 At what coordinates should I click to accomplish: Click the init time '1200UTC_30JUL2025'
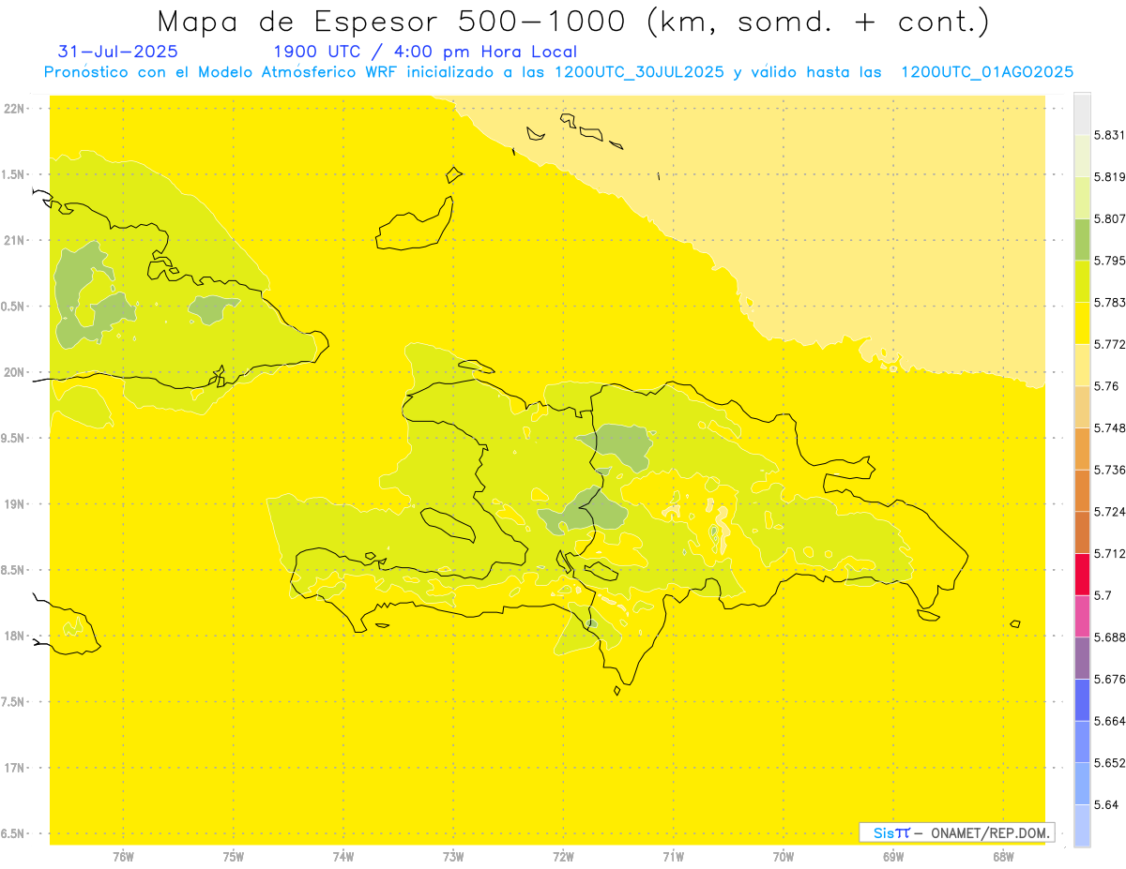(639, 72)
